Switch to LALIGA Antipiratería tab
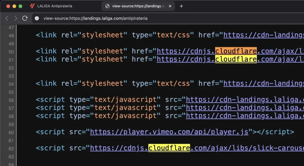This screenshot has width=304, height=166. [55, 6]
